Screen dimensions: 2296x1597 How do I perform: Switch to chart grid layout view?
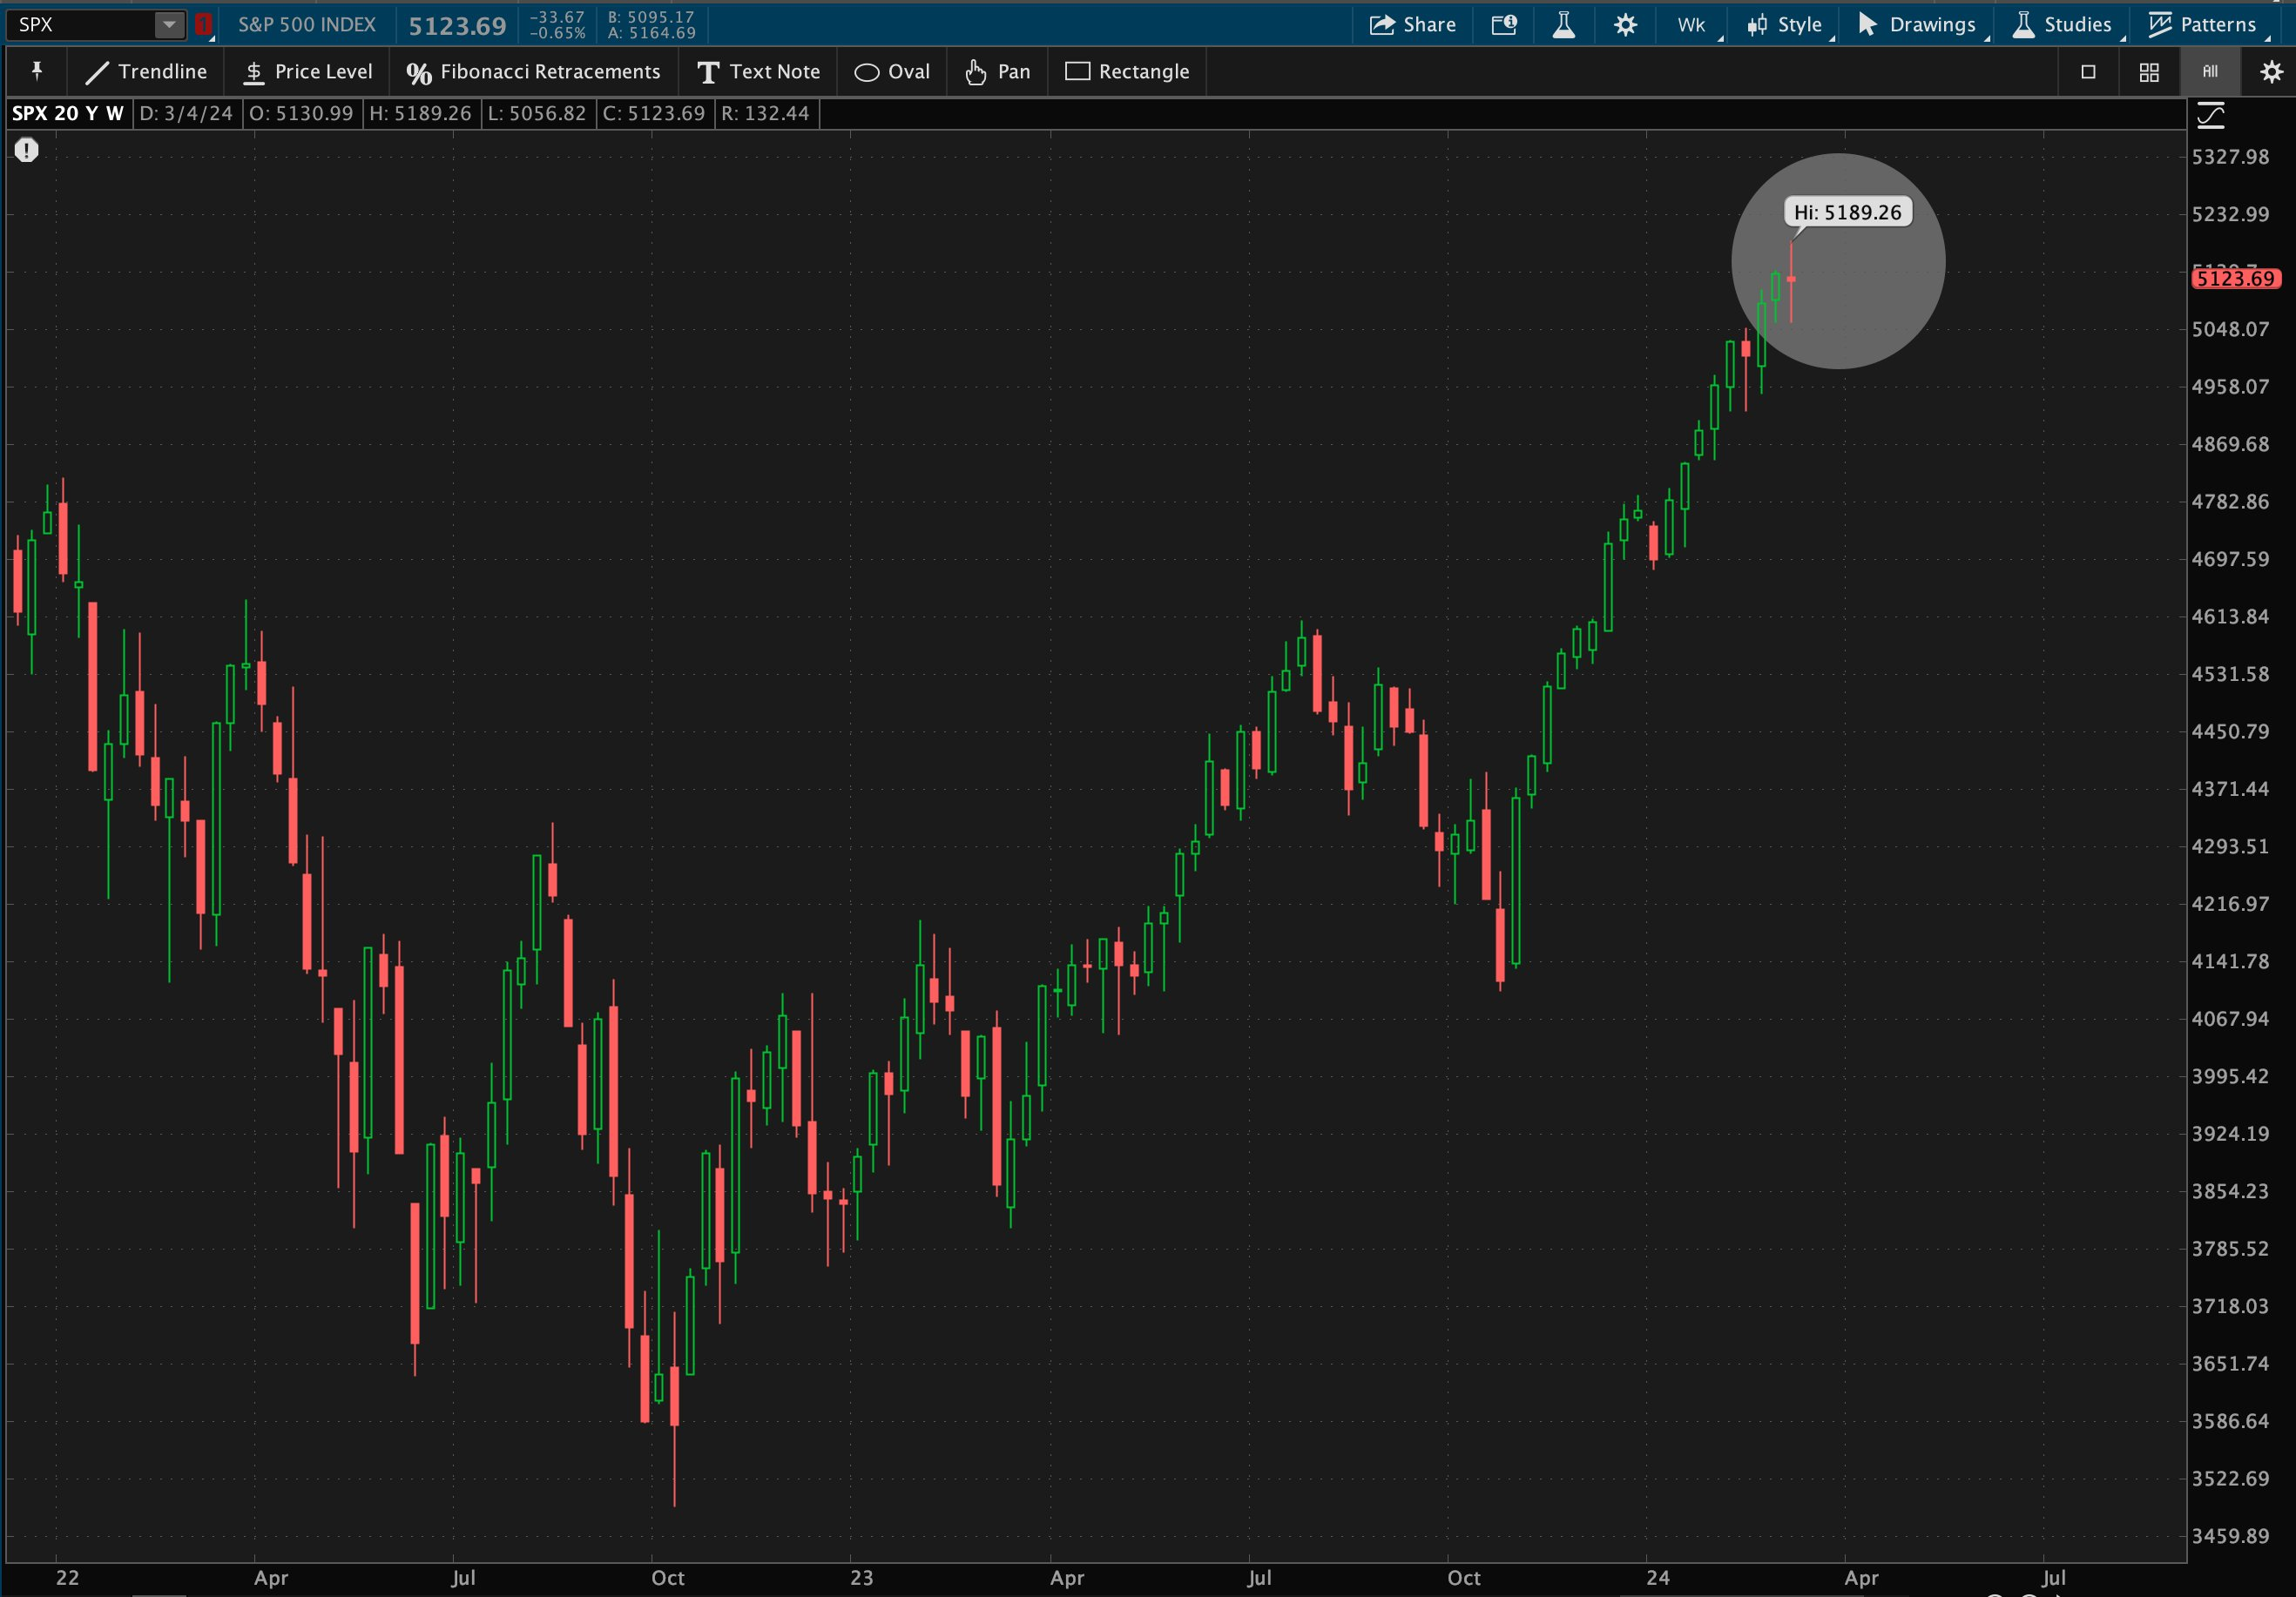[x=2149, y=72]
